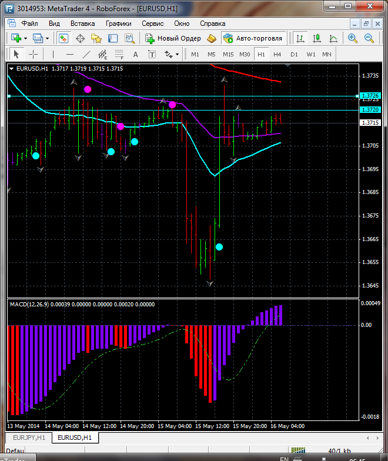This screenshot has width=388, height=461.
Task: Select the text tool A
Action: (x=135, y=54)
